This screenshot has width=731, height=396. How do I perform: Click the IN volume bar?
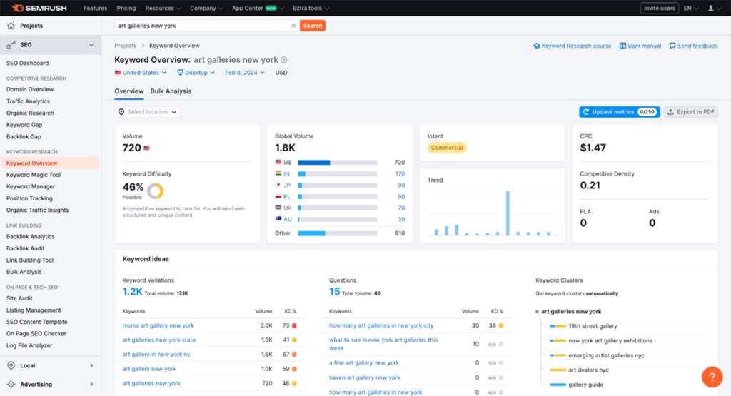pyautogui.click(x=338, y=174)
